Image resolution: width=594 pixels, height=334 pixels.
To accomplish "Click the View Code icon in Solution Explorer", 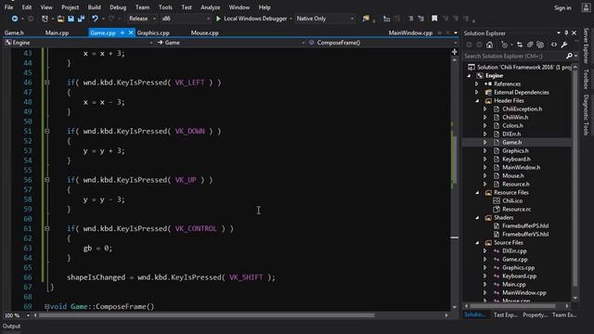I will tap(554, 45).
